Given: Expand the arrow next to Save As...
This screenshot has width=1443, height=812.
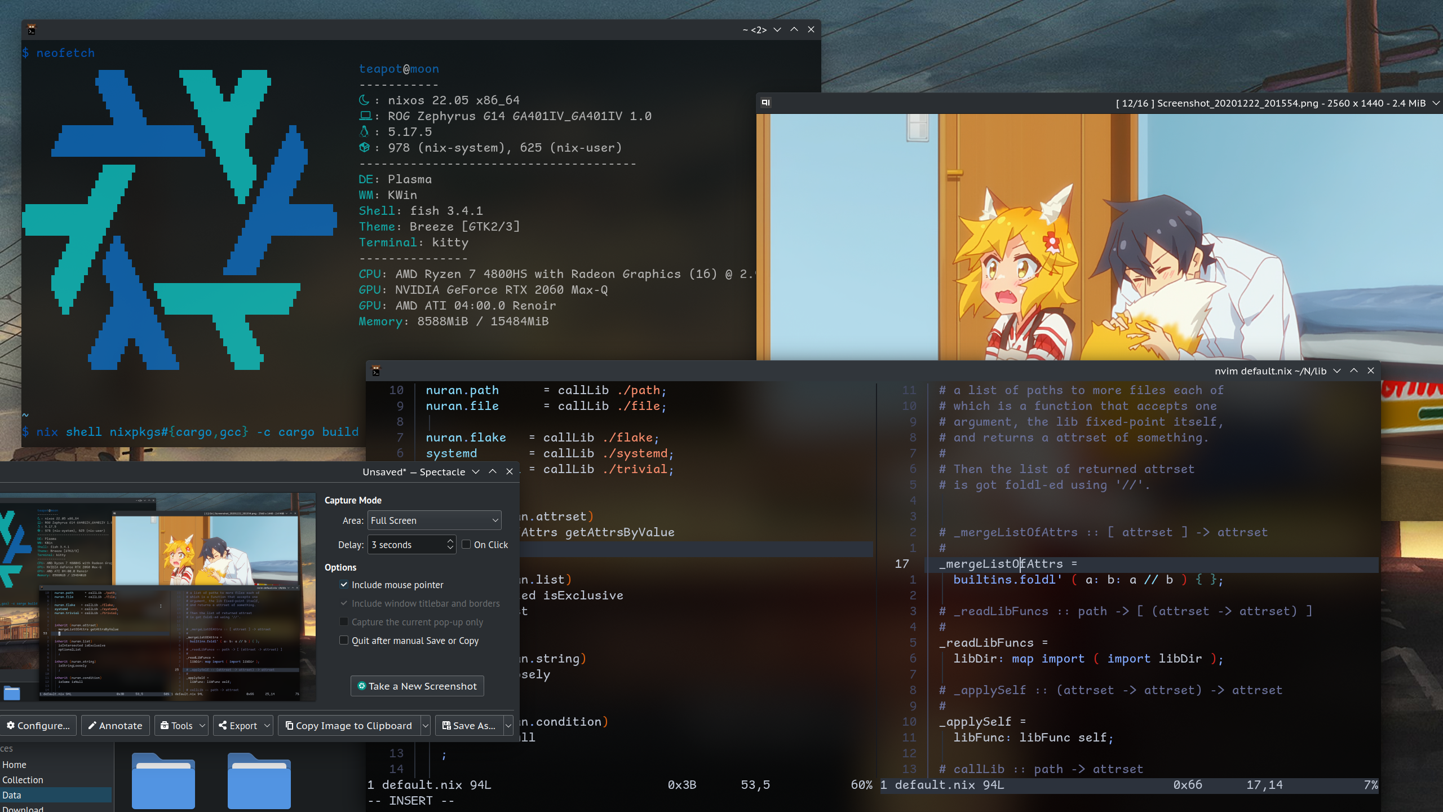Looking at the screenshot, I should [508, 726].
